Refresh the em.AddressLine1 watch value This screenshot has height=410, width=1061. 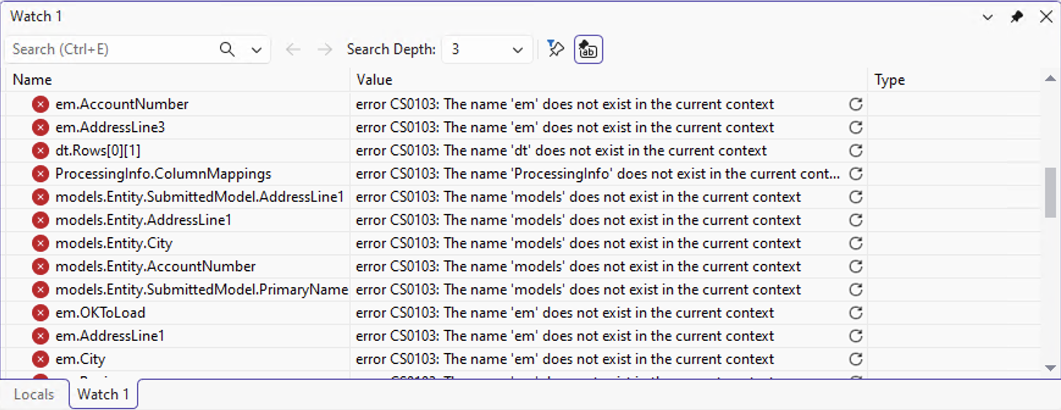tap(855, 336)
